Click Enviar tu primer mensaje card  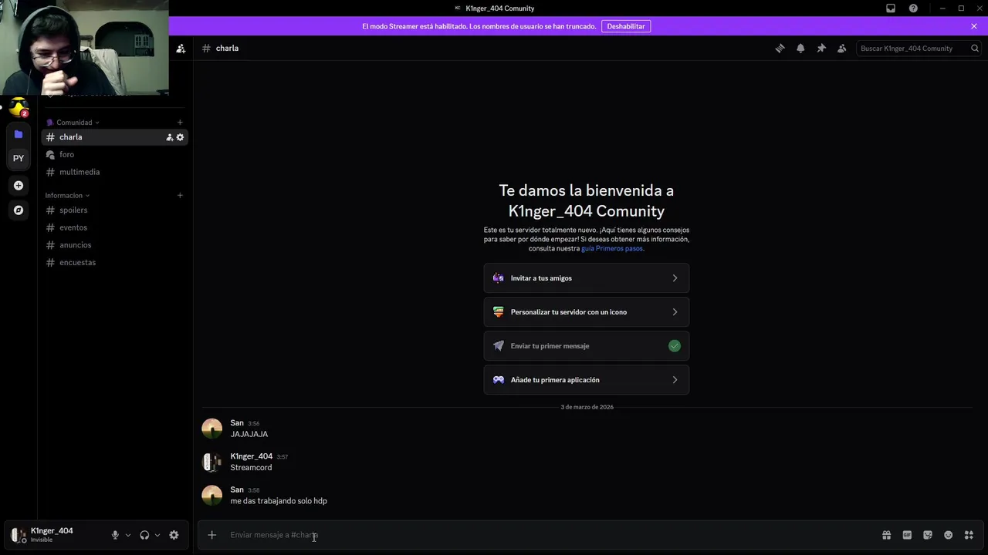click(587, 346)
